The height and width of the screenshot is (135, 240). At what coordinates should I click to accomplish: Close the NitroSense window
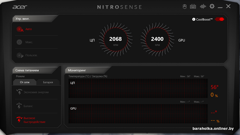tap(228, 6)
